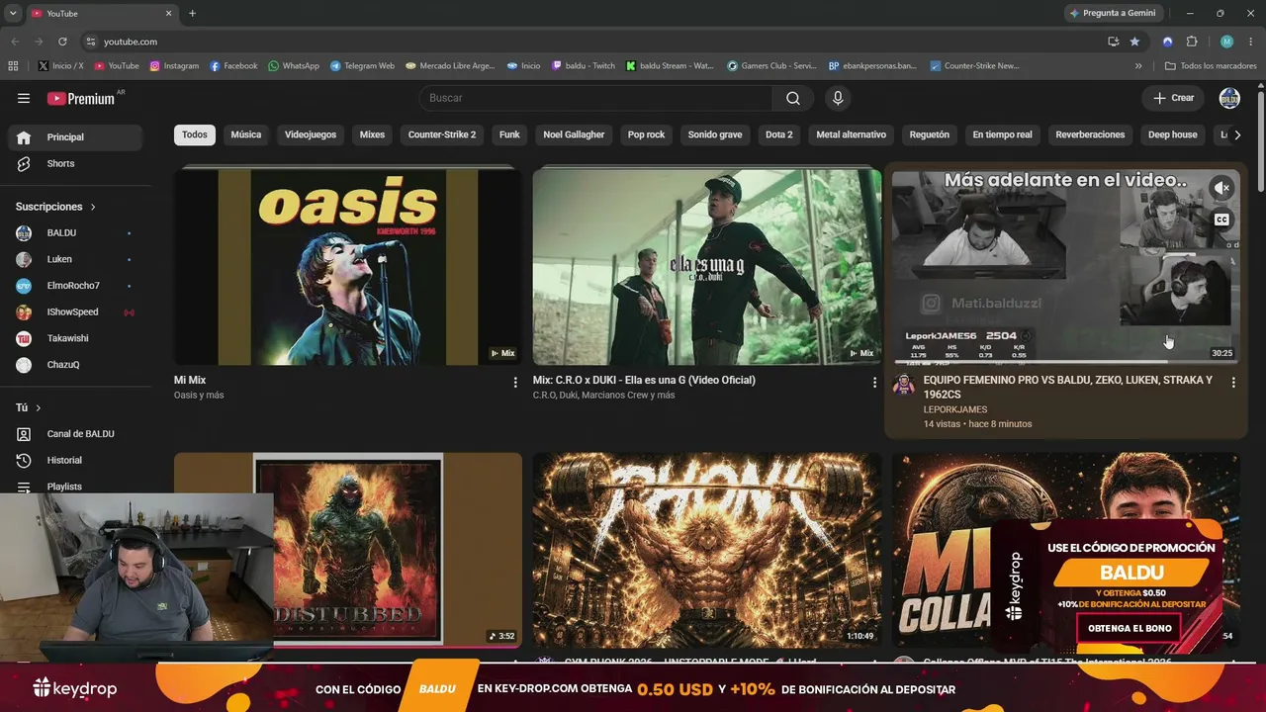Open the Telegram Web bookmark
1266x712 pixels.
[362, 66]
